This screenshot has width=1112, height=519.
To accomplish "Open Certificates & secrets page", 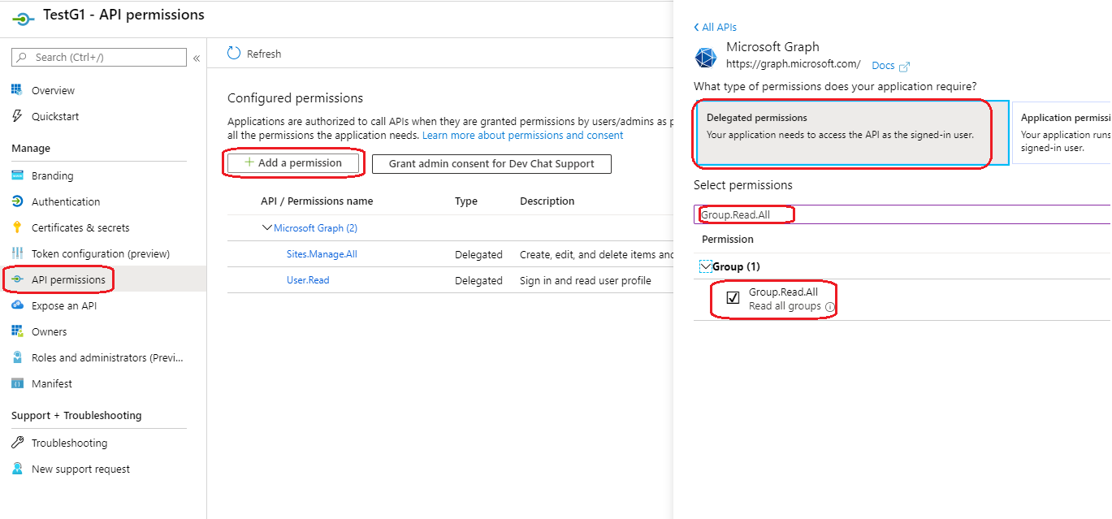I will (x=80, y=227).
